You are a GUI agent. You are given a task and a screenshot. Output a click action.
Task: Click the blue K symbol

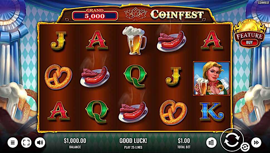click(212, 111)
